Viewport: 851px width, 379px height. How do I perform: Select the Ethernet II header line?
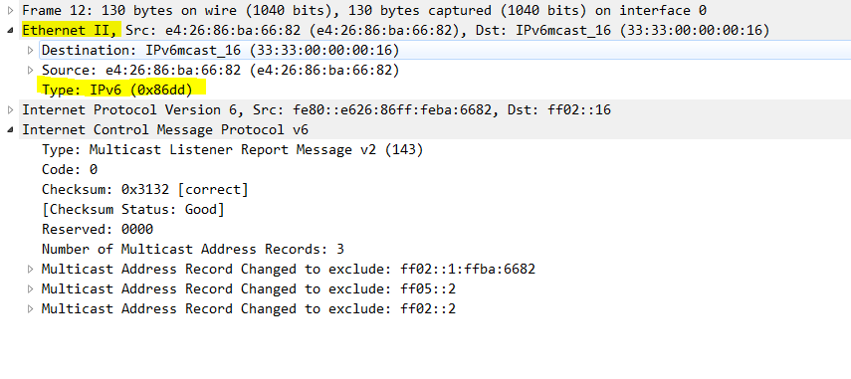pyautogui.click(x=396, y=31)
